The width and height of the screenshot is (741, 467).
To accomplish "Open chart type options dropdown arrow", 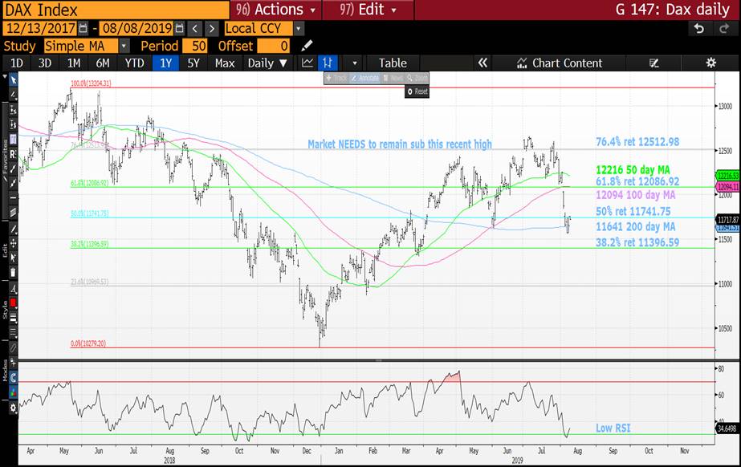I will point(354,63).
